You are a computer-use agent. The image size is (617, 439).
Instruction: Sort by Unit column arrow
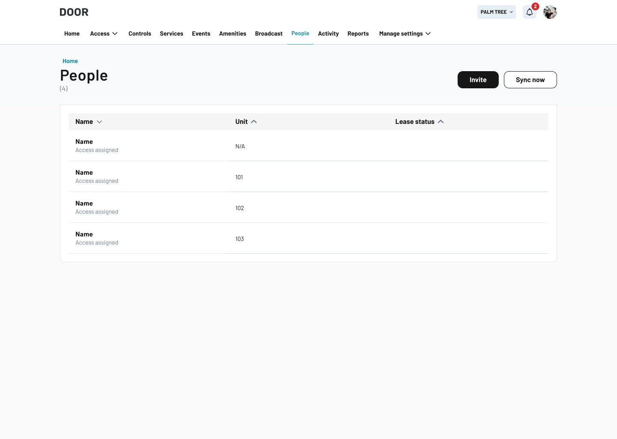pyautogui.click(x=254, y=122)
